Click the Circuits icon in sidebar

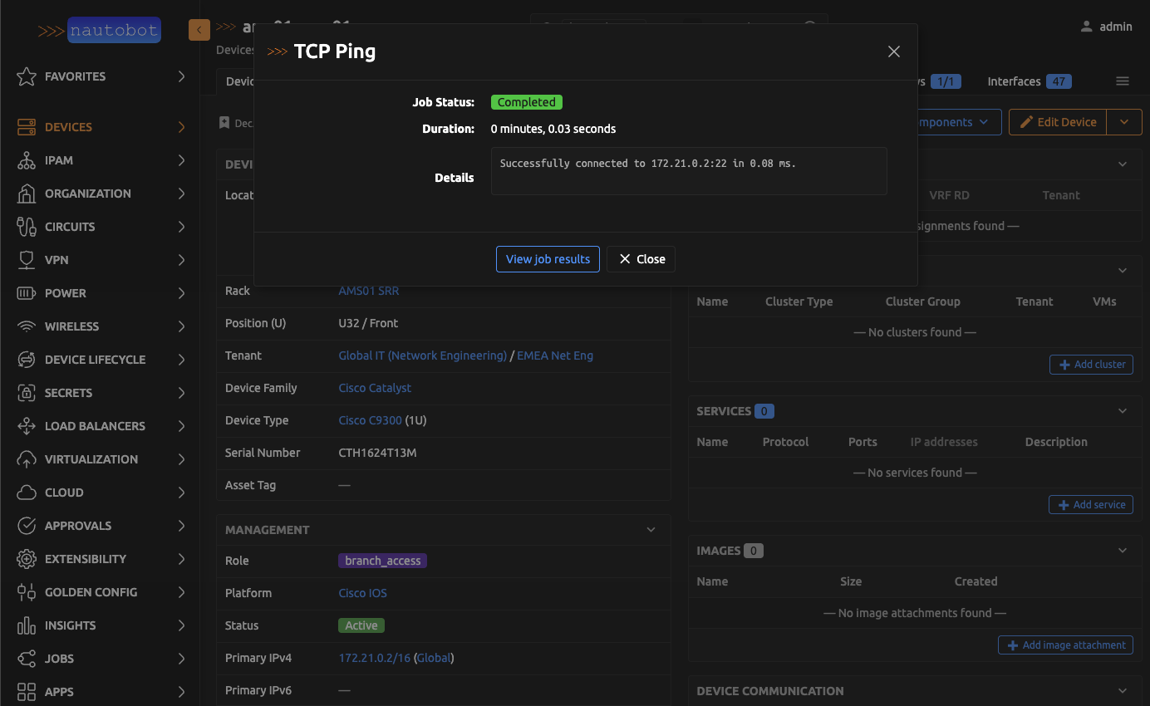(x=27, y=227)
